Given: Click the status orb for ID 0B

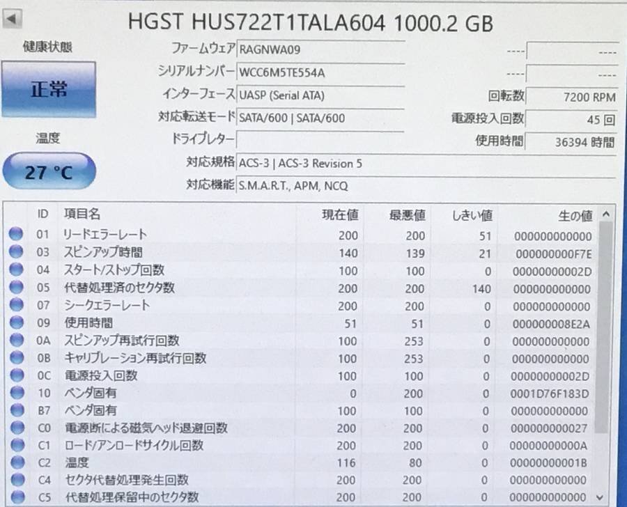Looking at the screenshot, I should click(x=17, y=357).
